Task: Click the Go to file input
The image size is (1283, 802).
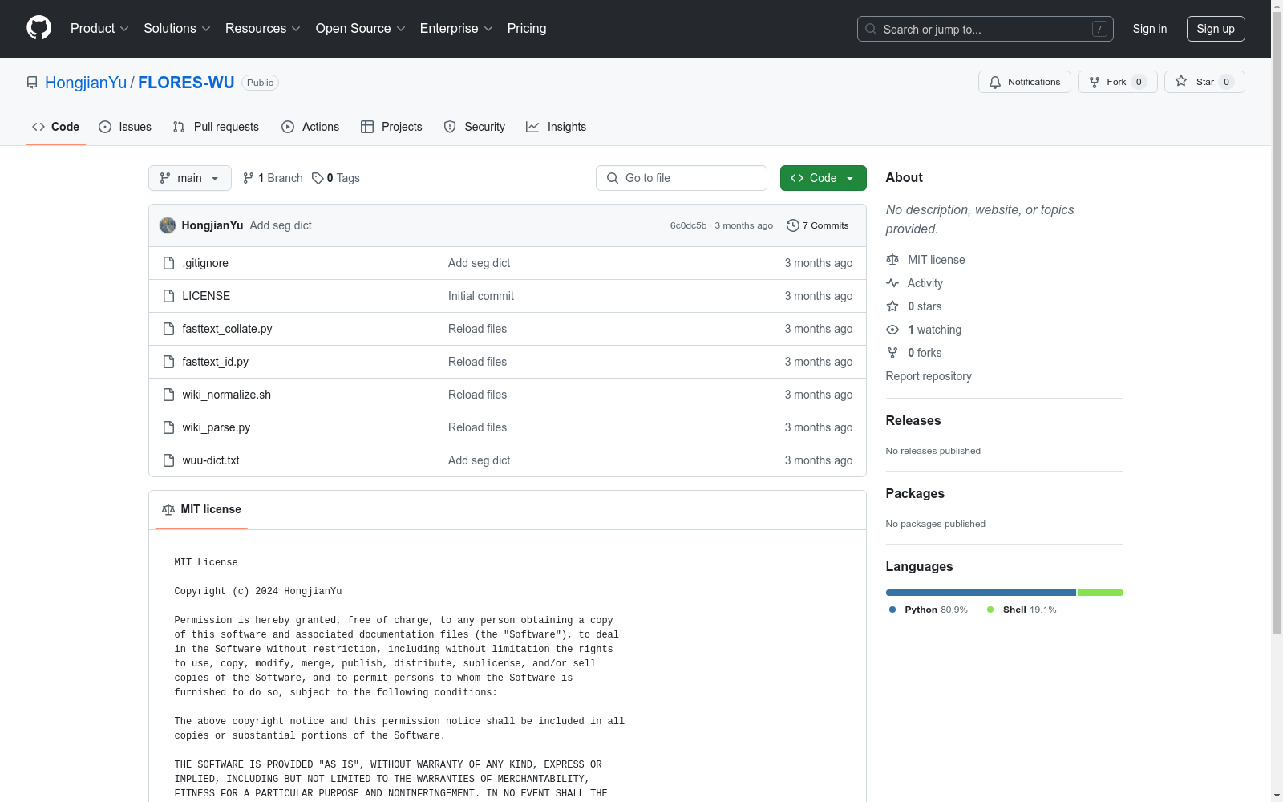Action: coord(682,178)
